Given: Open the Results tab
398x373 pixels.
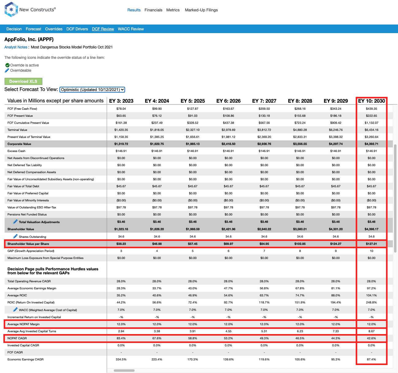Looking at the screenshot, I should pos(134,10).
